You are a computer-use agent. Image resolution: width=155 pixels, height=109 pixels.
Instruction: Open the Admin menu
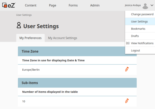coord(95,5)
